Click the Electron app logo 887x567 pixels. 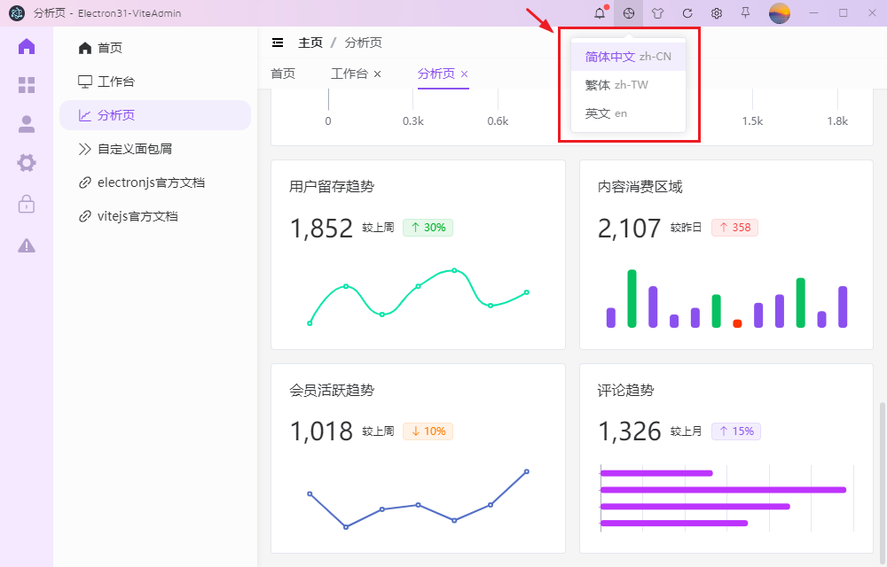point(17,13)
